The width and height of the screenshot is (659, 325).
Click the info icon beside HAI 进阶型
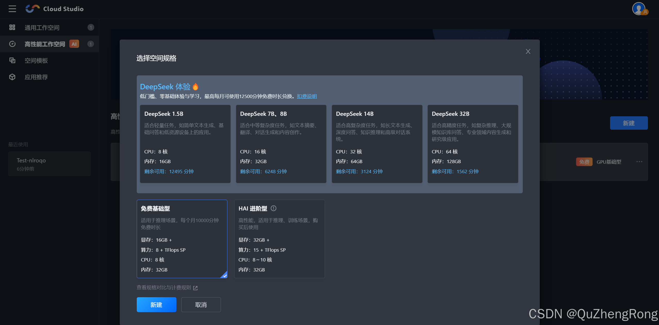[x=273, y=208]
